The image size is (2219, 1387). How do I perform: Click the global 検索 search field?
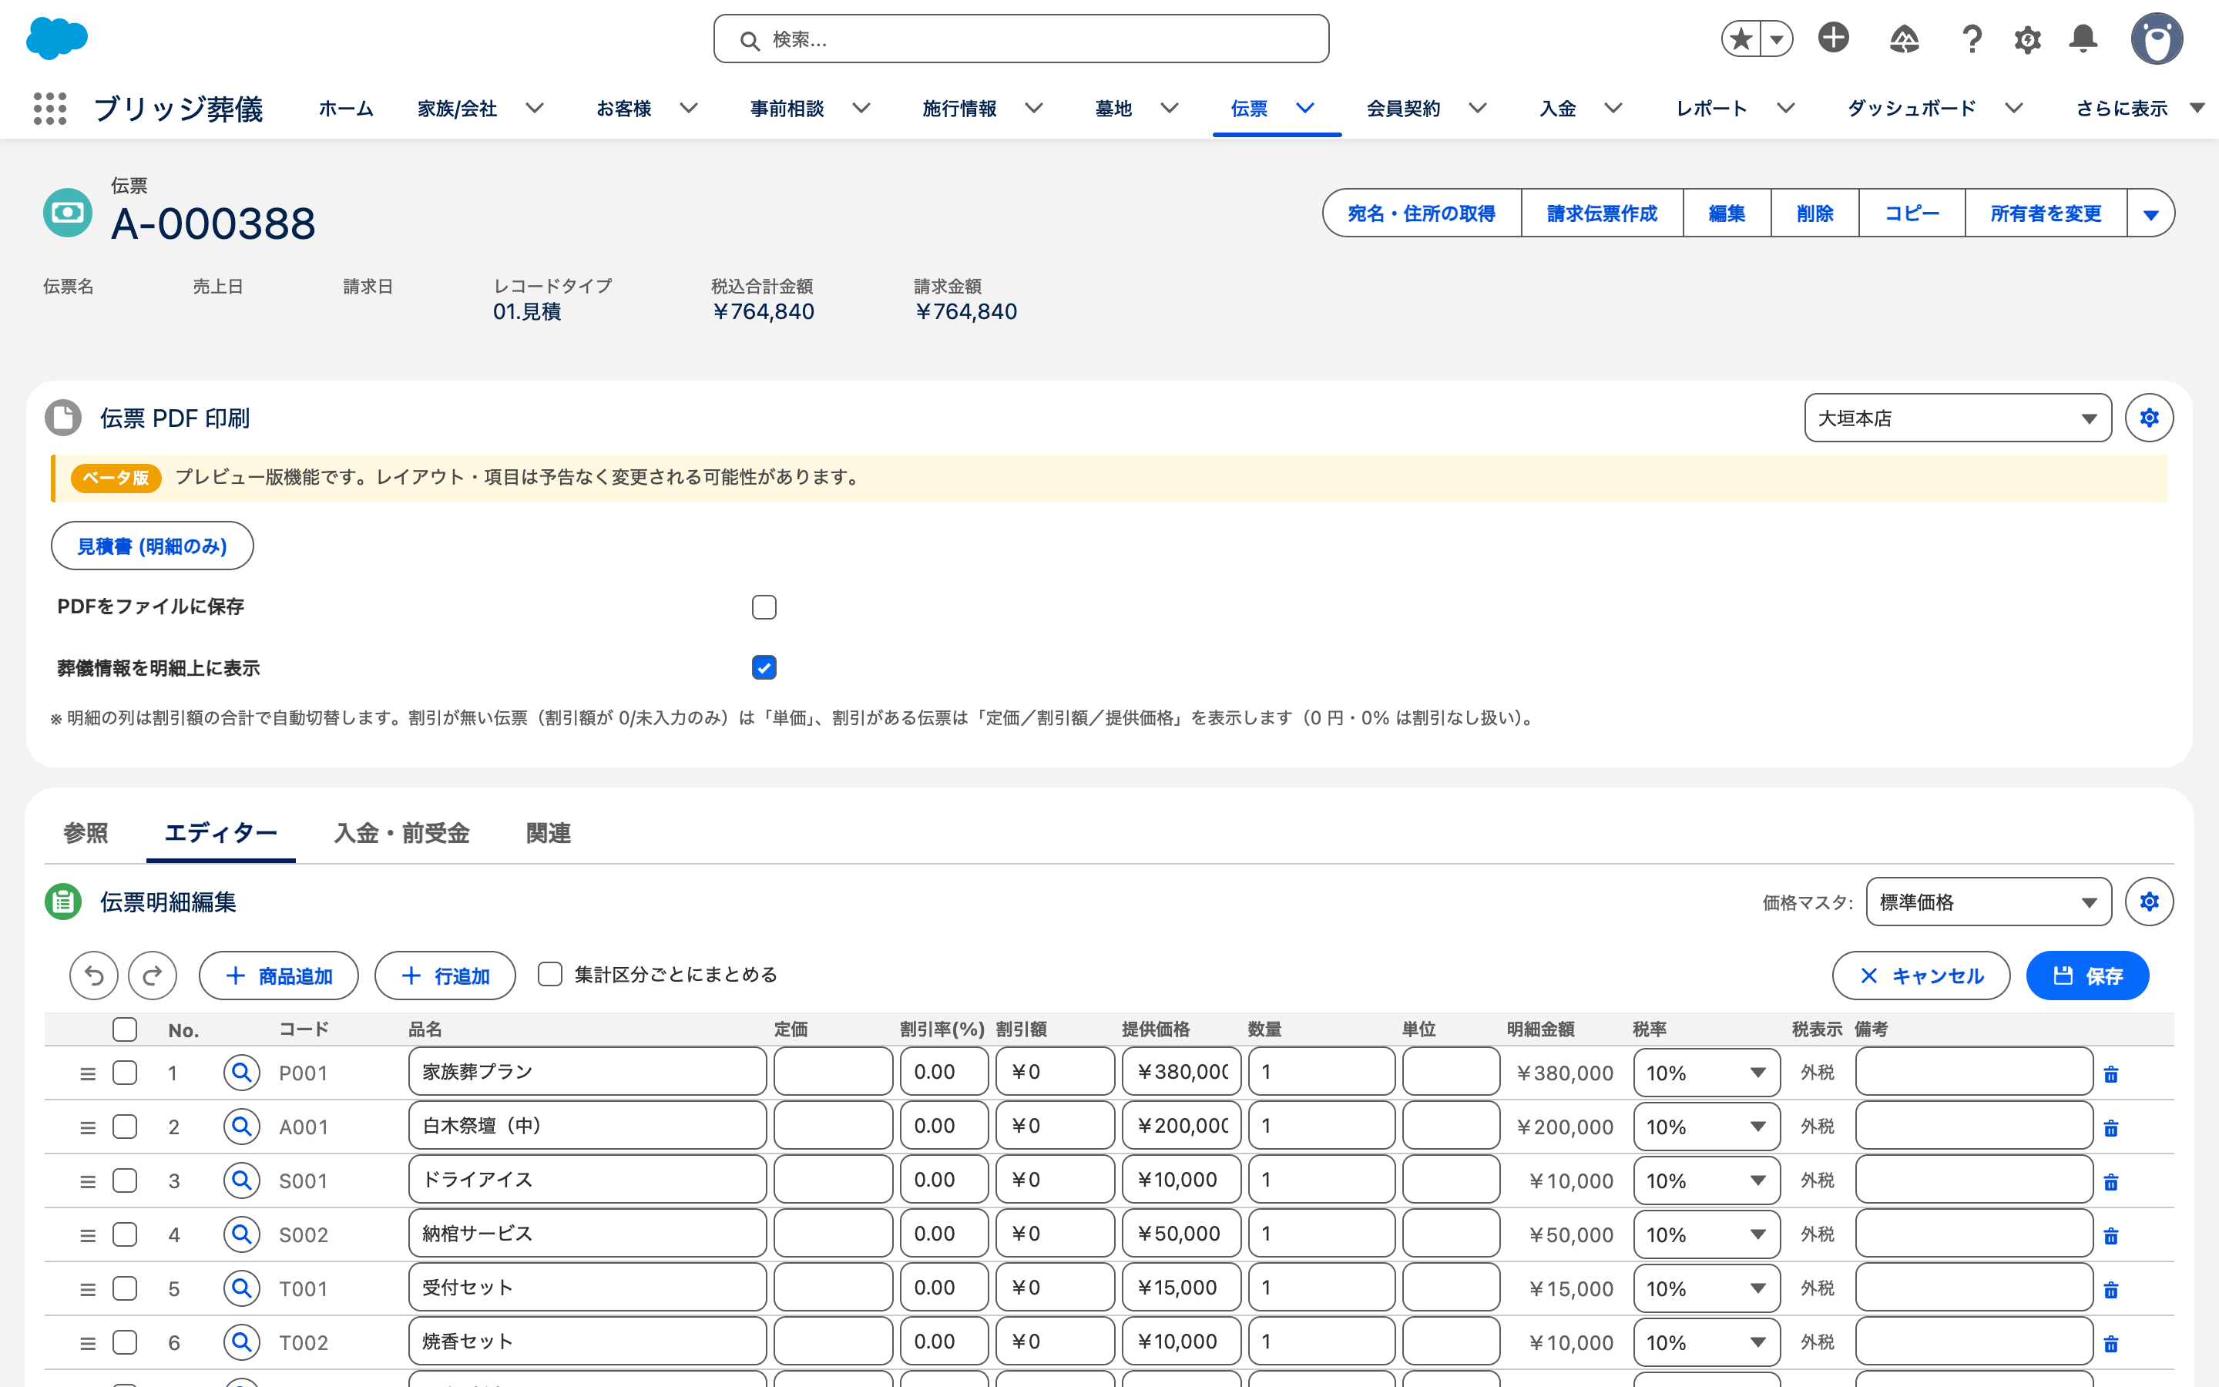pyautogui.click(x=1021, y=39)
